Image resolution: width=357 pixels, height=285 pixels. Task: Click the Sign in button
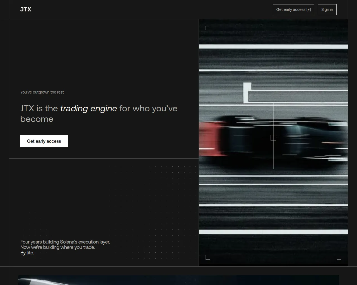(x=327, y=9)
